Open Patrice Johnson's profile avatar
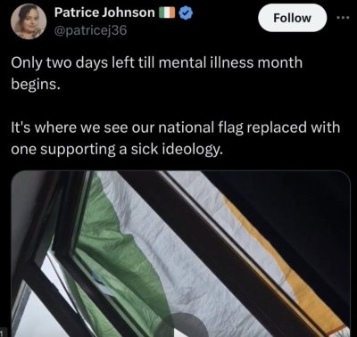The image size is (357, 337). pos(29,21)
